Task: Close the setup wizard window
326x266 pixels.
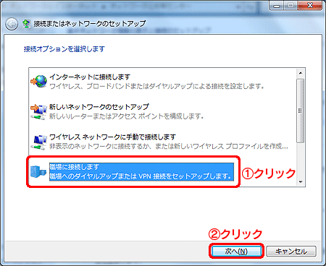Action: (x=310, y=5)
